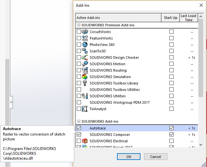Viewport: 207px width, 167px height.
Task: Enable SOLIDWORKS Toolbox Library Start Up checkbox
Action: pyautogui.click(x=171, y=83)
